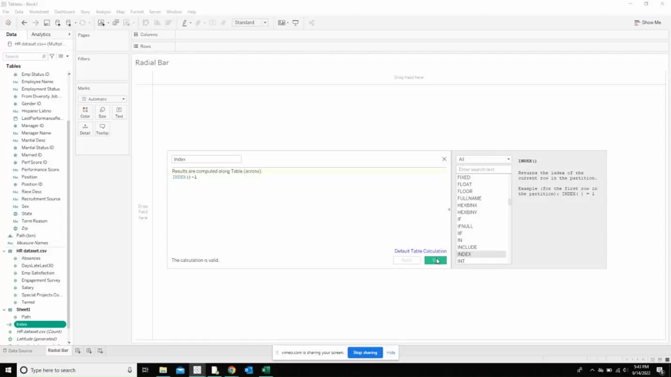The width and height of the screenshot is (671, 377).
Task: Click the Stop sharing button
Action: (365, 353)
